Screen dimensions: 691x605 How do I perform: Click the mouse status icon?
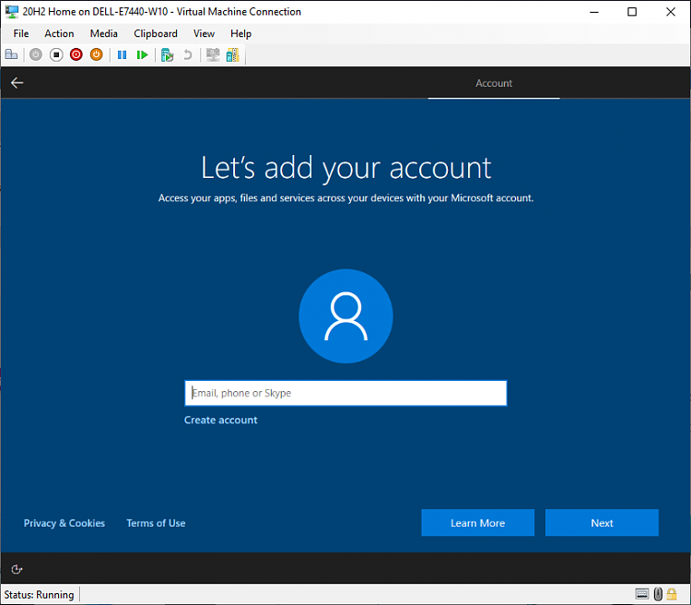(658, 594)
